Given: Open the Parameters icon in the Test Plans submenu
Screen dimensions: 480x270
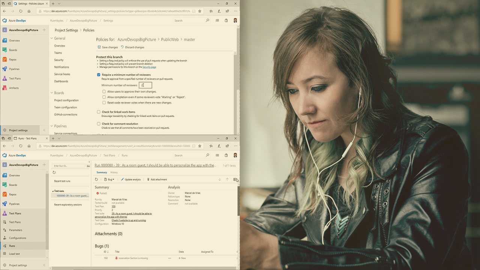Looking at the screenshot, I should [4, 230].
